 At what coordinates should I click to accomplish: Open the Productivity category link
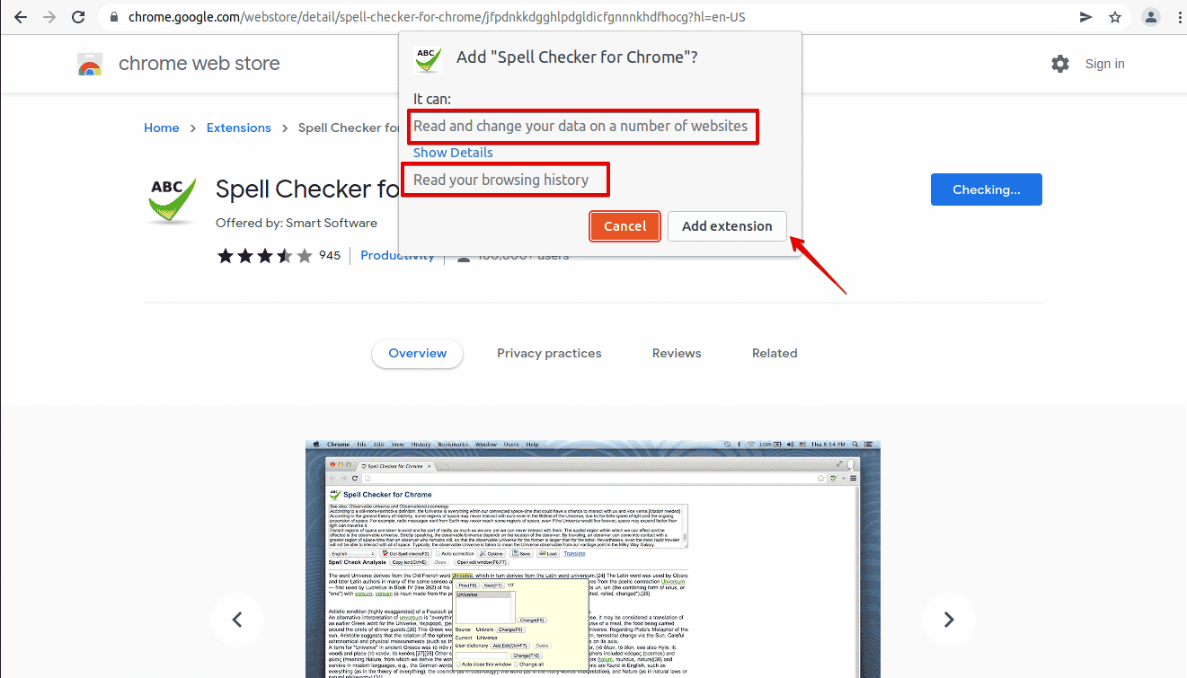[x=397, y=255]
